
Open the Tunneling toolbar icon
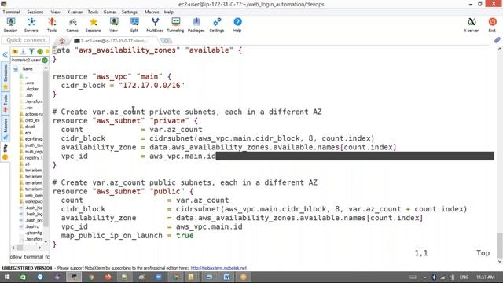(x=175, y=24)
